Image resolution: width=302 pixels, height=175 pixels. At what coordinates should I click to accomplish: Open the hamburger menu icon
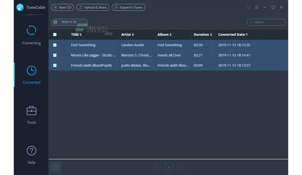point(256,7)
